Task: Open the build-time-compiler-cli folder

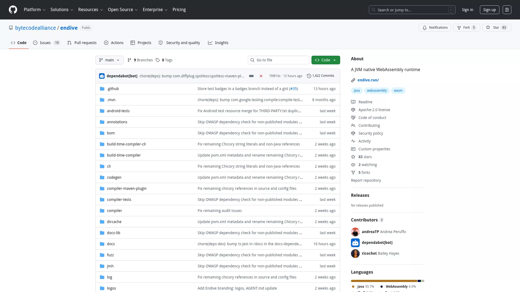Action: coord(126,144)
